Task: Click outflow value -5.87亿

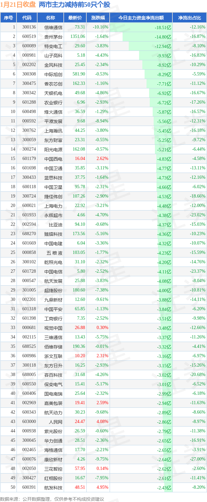Action: click(x=164, y=112)
